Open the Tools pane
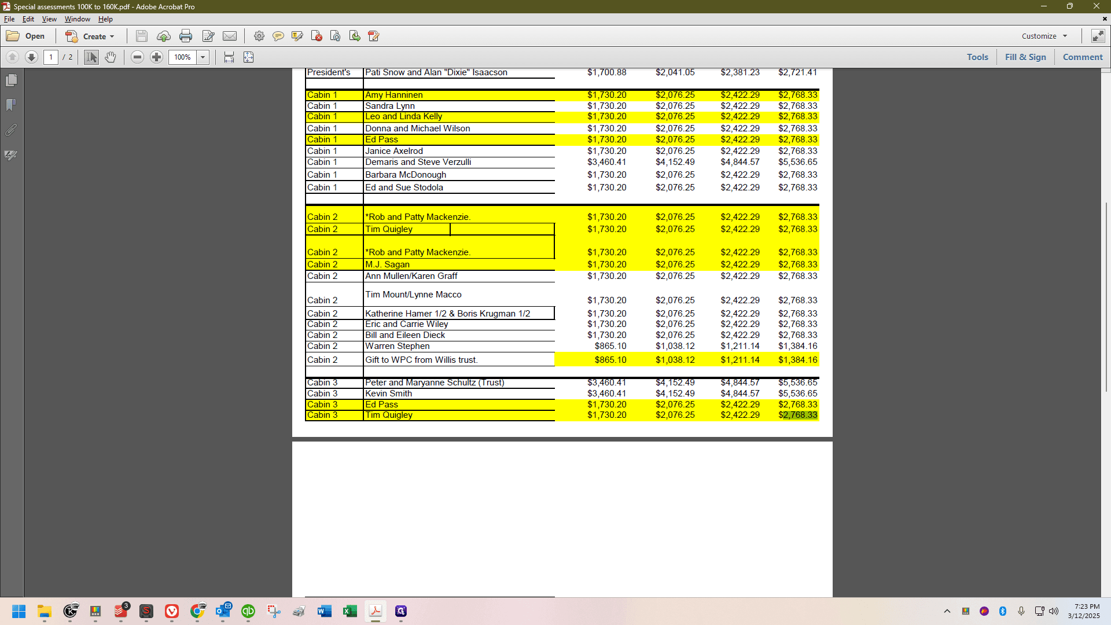 coord(977,57)
